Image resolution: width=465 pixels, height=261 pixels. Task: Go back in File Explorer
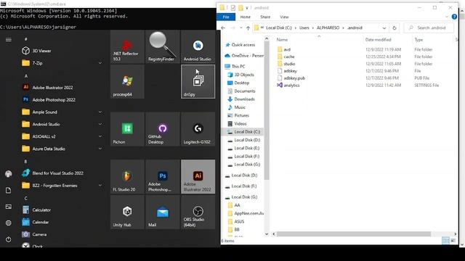coord(223,28)
